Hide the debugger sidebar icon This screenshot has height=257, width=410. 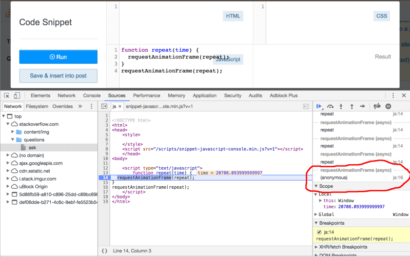point(306,106)
